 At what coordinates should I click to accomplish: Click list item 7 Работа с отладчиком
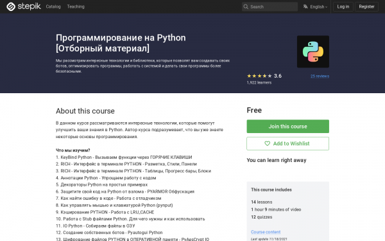108,198
